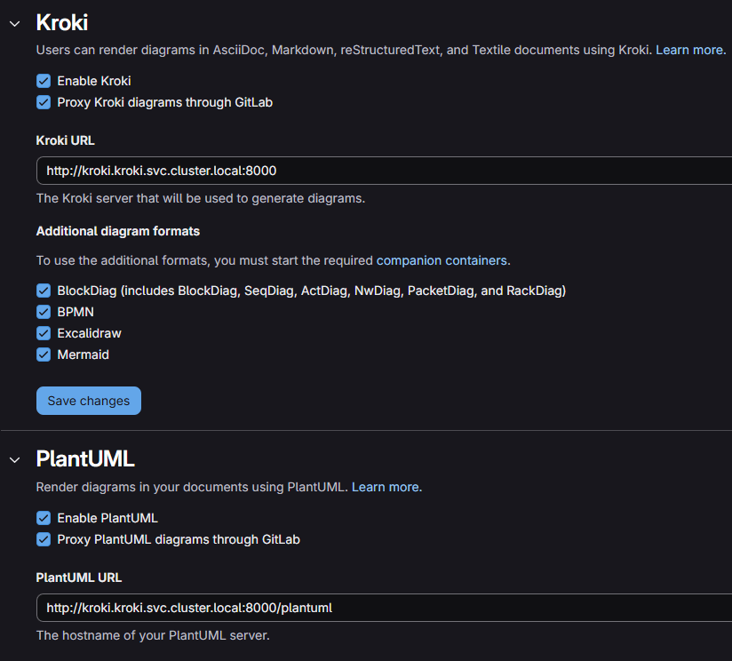Click 'The Kroki server that will be used' text
This screenshot has height=661, width=732.
[x=201, y=198]
